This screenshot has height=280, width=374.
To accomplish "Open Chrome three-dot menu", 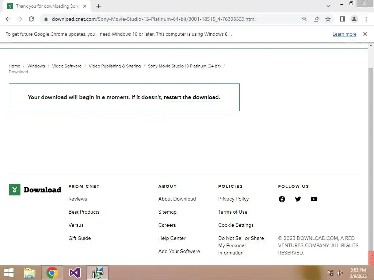I will 366,19.
